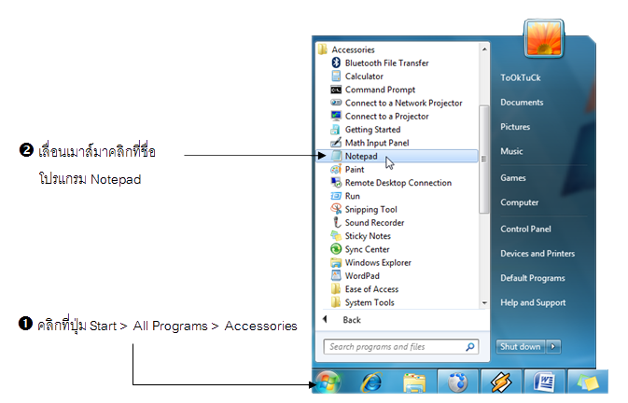Viewport: 628px width, 403px height.
Task: Select the Command Prompt text label
Action: click(380, 90)
